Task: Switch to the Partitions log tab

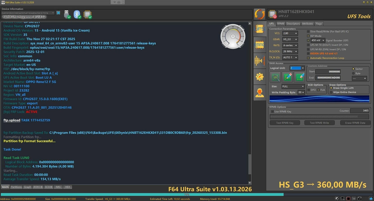Action: click(x=16, y=187)
